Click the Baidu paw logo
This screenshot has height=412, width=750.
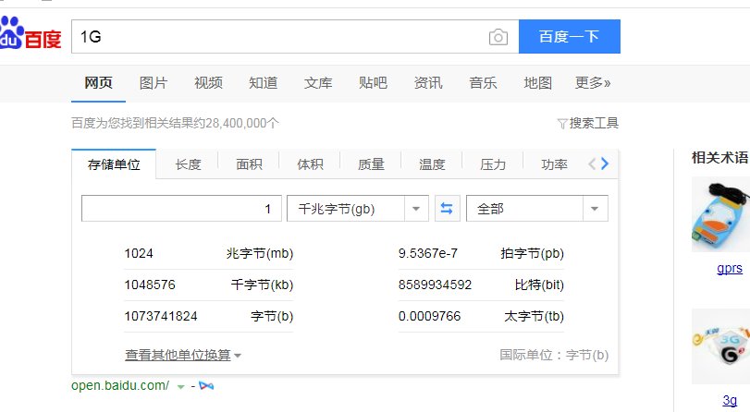(31, 33)
